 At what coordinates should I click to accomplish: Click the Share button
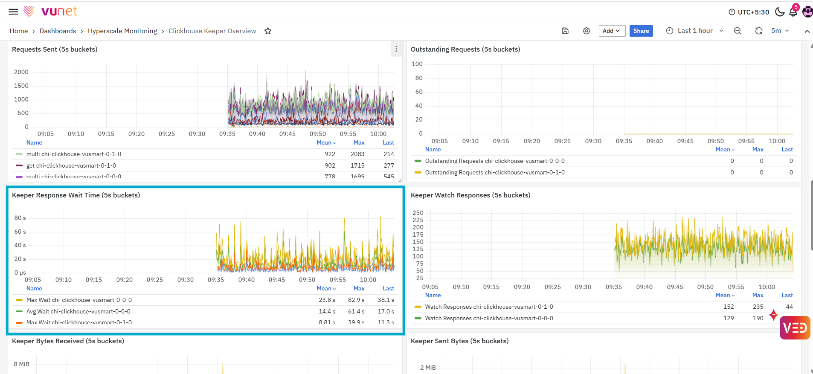(641, 31)
